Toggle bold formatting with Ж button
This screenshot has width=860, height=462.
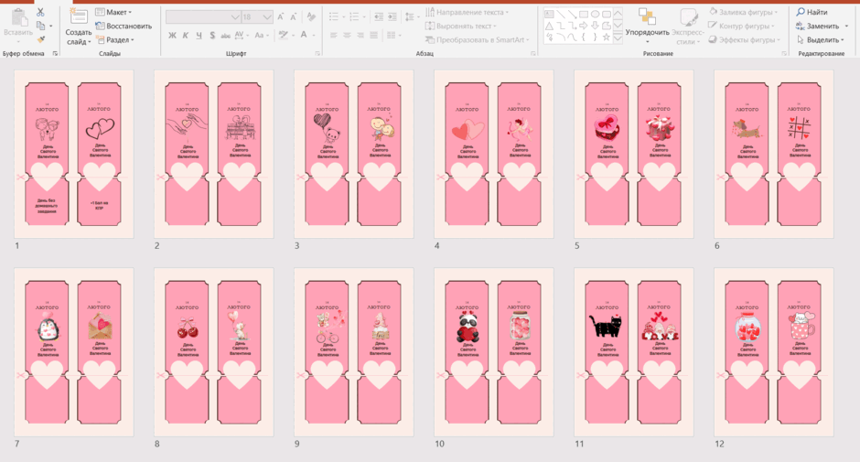pos(172,35)
